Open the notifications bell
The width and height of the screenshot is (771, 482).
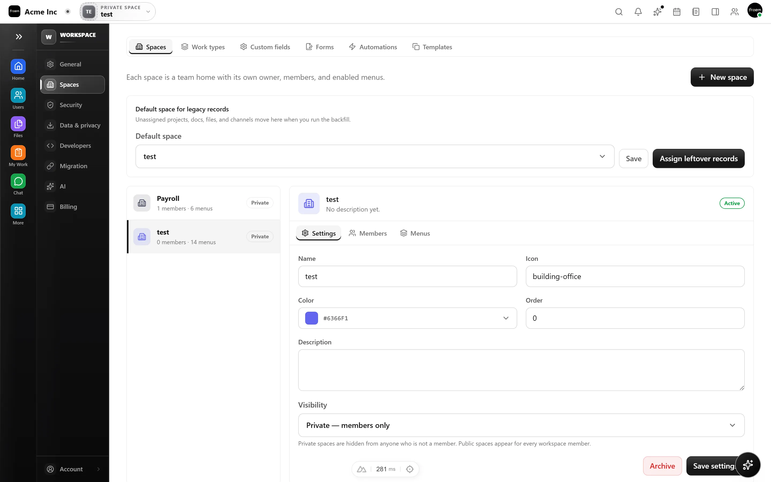click(x=638, y=12)
